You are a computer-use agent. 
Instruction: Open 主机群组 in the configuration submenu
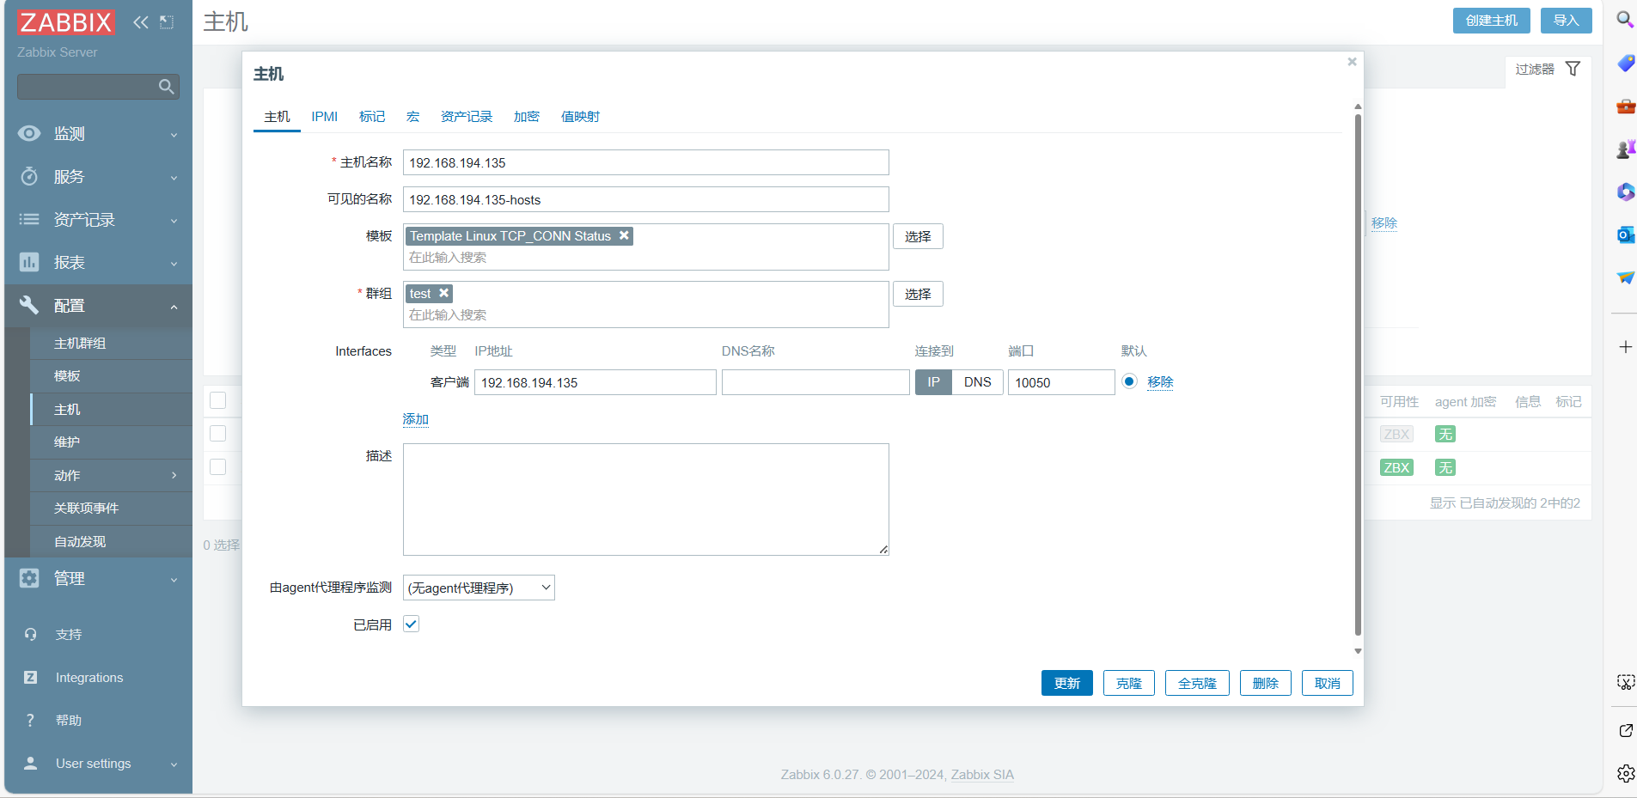point(111,344)
